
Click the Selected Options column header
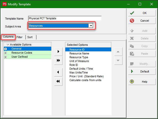point(88,45)
